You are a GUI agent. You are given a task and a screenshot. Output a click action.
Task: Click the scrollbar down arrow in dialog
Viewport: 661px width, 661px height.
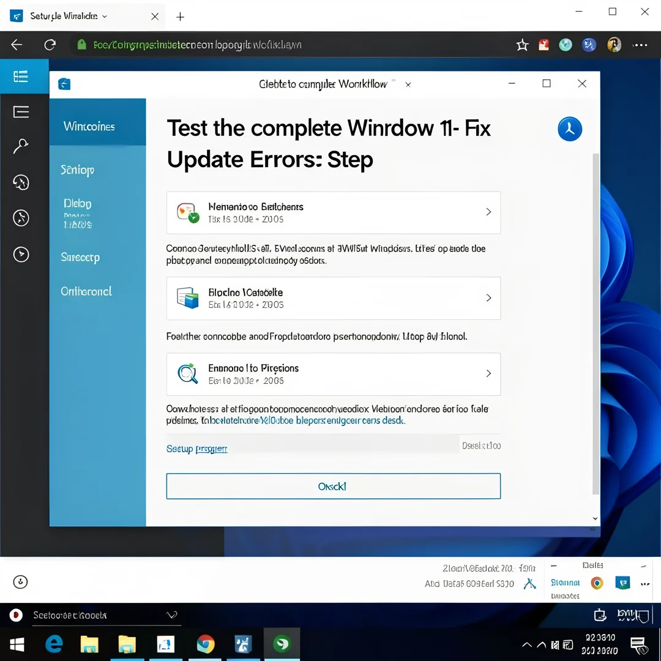(x=596, y=518)
